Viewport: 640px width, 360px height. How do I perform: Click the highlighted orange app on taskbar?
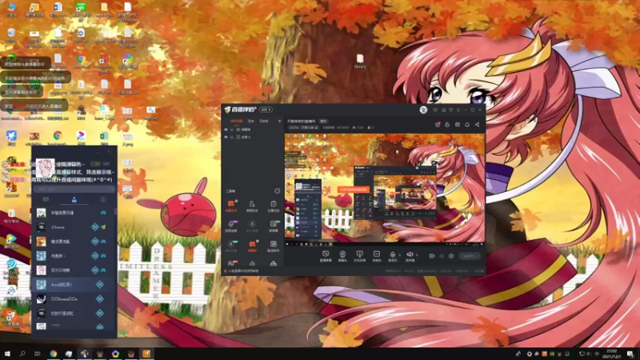tap(146, 354)
